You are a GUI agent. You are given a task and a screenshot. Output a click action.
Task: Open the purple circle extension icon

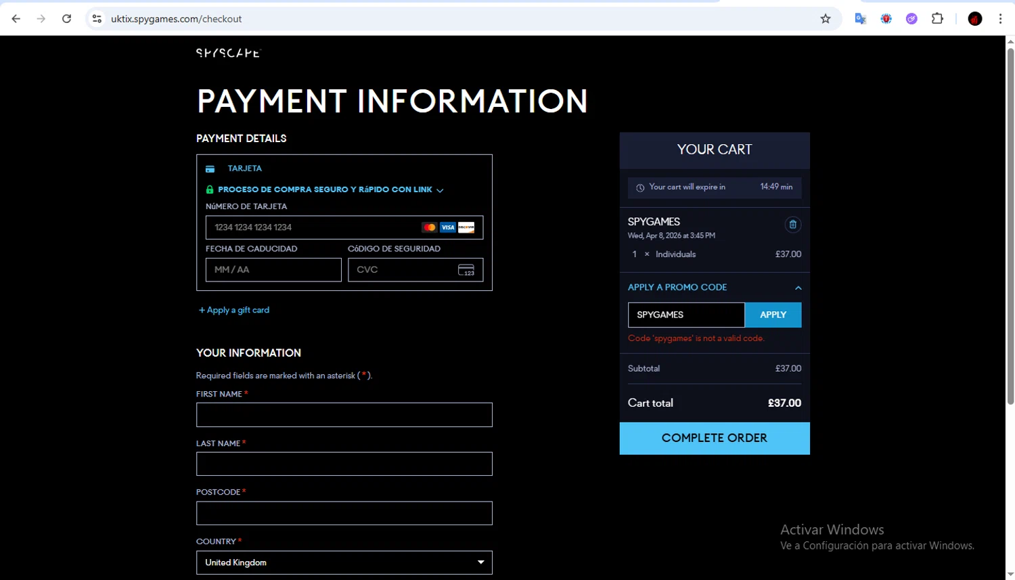(911, 19)
